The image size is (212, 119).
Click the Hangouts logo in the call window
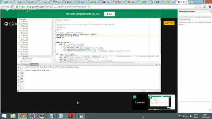[6, 24]
